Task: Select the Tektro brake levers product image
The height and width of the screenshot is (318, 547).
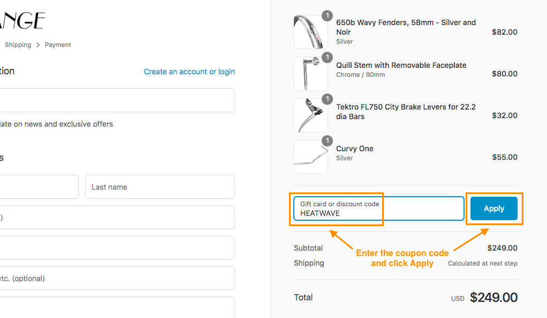Action: [310, 115]
